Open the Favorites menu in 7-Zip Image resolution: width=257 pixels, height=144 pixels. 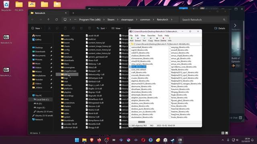(x=151, y=36)
